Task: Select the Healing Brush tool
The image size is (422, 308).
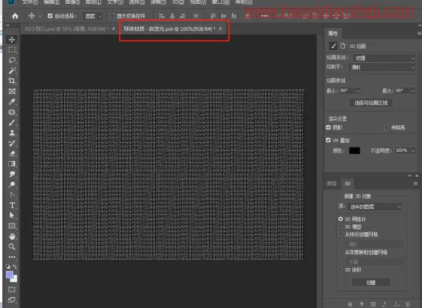Action: (x=12, y=112)
